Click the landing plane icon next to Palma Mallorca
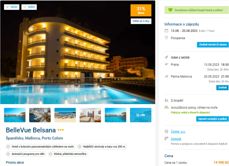Viewport: 229px width, 166px height. point(166,76)
